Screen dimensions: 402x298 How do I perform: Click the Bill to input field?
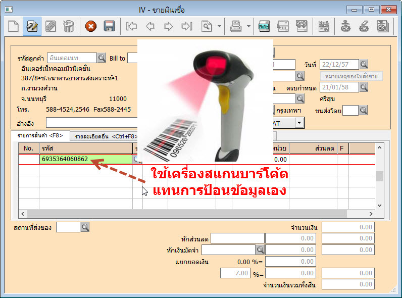pyautogui.click(x=132, y=58)
